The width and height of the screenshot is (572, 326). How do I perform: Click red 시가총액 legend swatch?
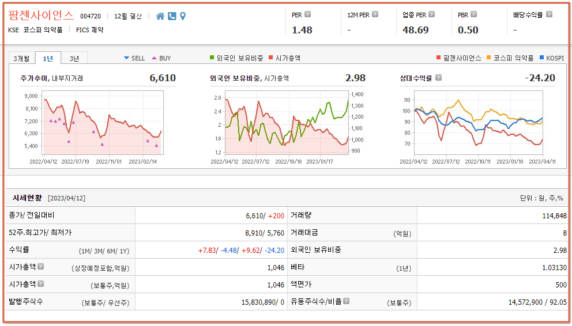coord(270,58)
